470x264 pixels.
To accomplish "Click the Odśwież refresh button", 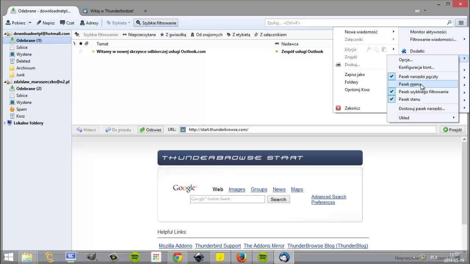I will [x=151, y=130].
